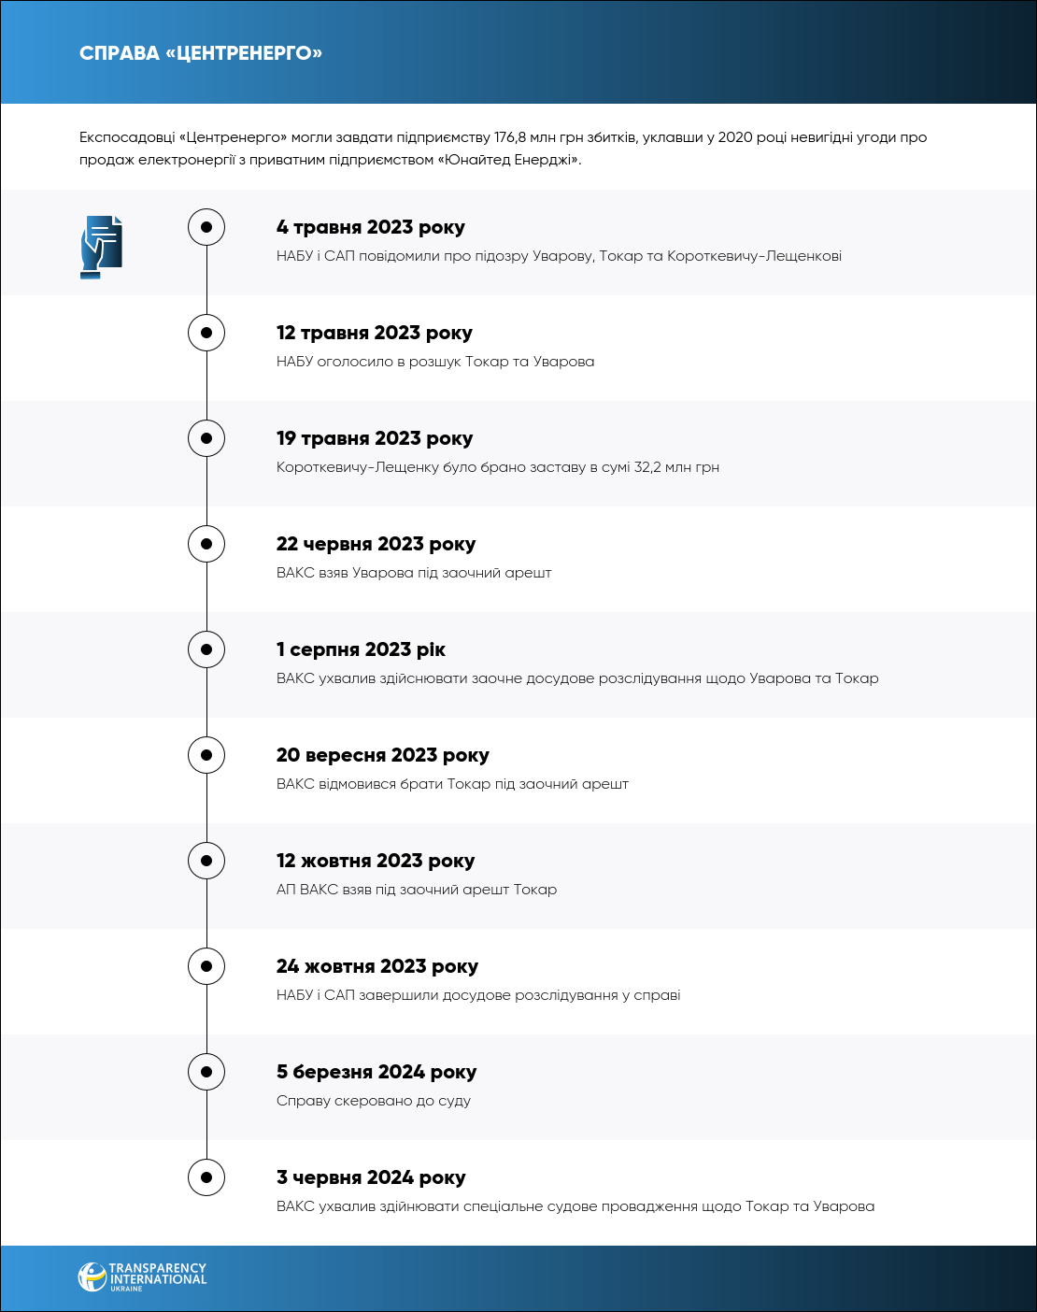Select the 1 серпня 2023 timeline marker
Image resolution: width=1037 pixels, height=1312 pixels.
pyautogui.click(x=206, y=649)
